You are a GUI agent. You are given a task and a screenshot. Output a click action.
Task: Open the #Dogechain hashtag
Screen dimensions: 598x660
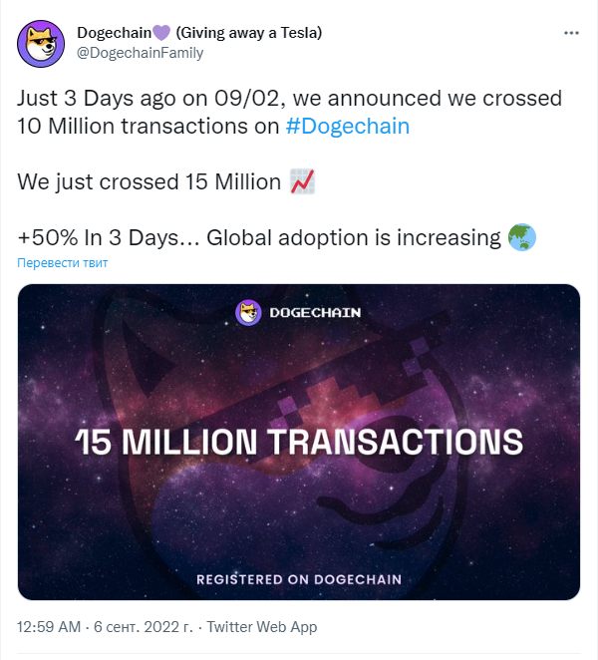click(x=348, y=127)
